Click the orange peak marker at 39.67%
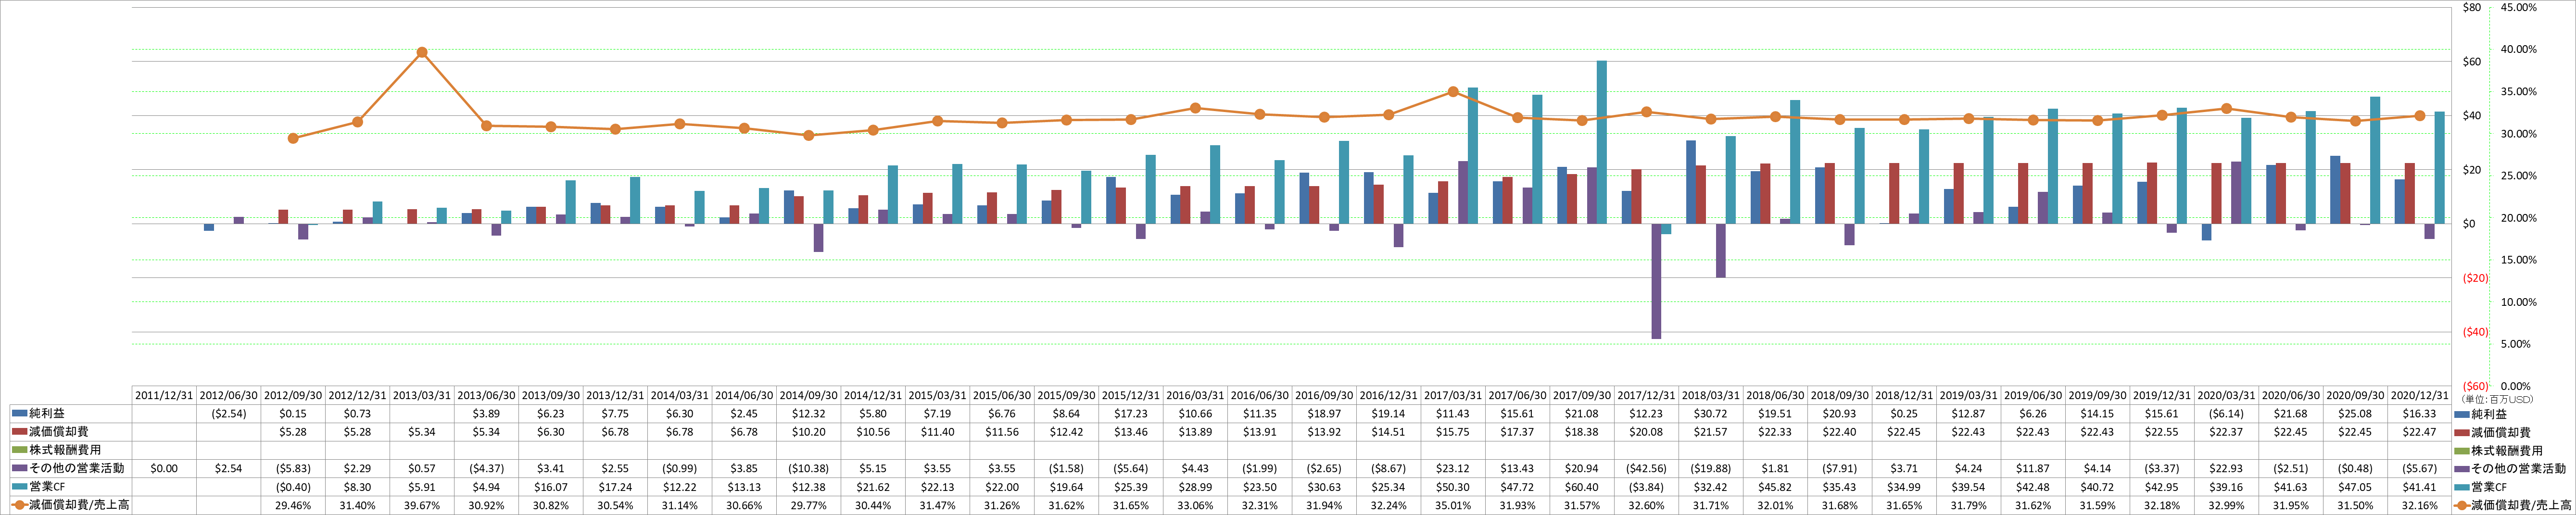The width and height of the screenshot is (2576, 515). click(x=422, y=52)
